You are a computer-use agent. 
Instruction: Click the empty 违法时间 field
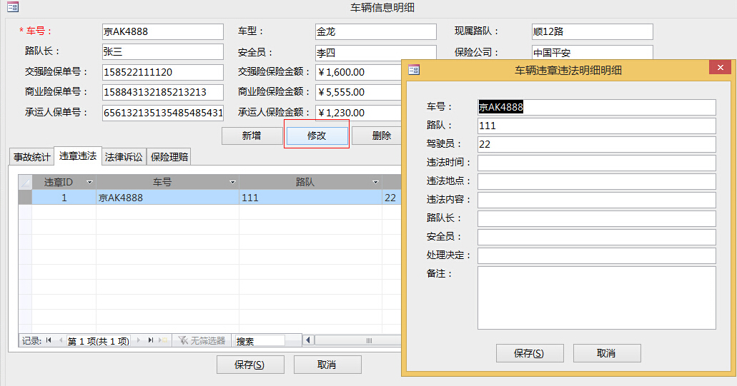coord(596,163)
